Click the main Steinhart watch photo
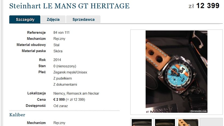The height and width of the screenshot is (126, 224). (x=177, y=72)
